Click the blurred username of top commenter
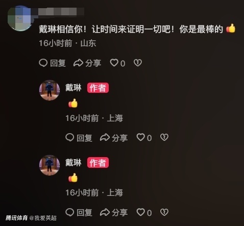The height and width of the screenshot is (226, 244). pyautogui.click(x=61, y=12)
